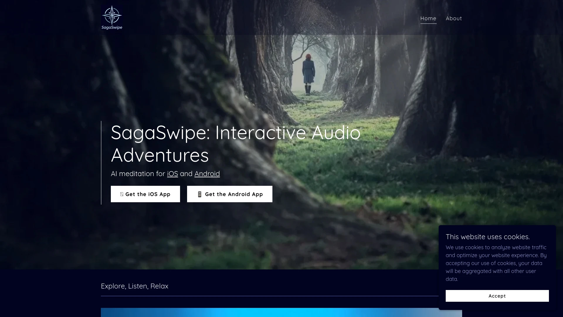Click the underlined Home link
Image resolution: width=563 pixels, height=317 pixels.
click(428, 18)
